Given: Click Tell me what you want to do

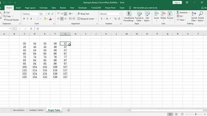Looking at the screenshot, I should (145, 8).
